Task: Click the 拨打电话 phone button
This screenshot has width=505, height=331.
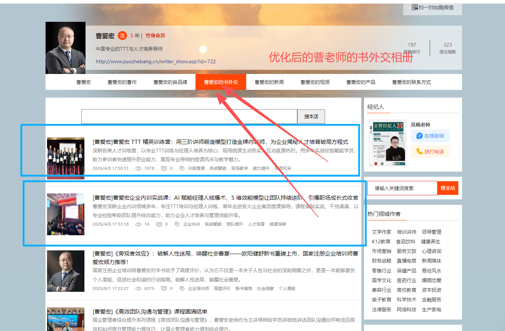Action: [430, 151]
